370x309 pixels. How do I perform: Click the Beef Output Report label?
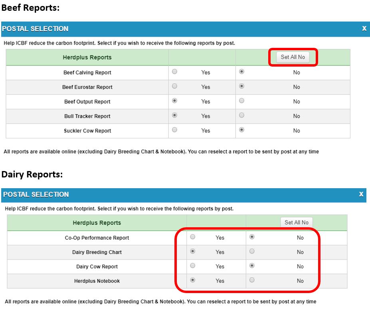click(87, 102)
